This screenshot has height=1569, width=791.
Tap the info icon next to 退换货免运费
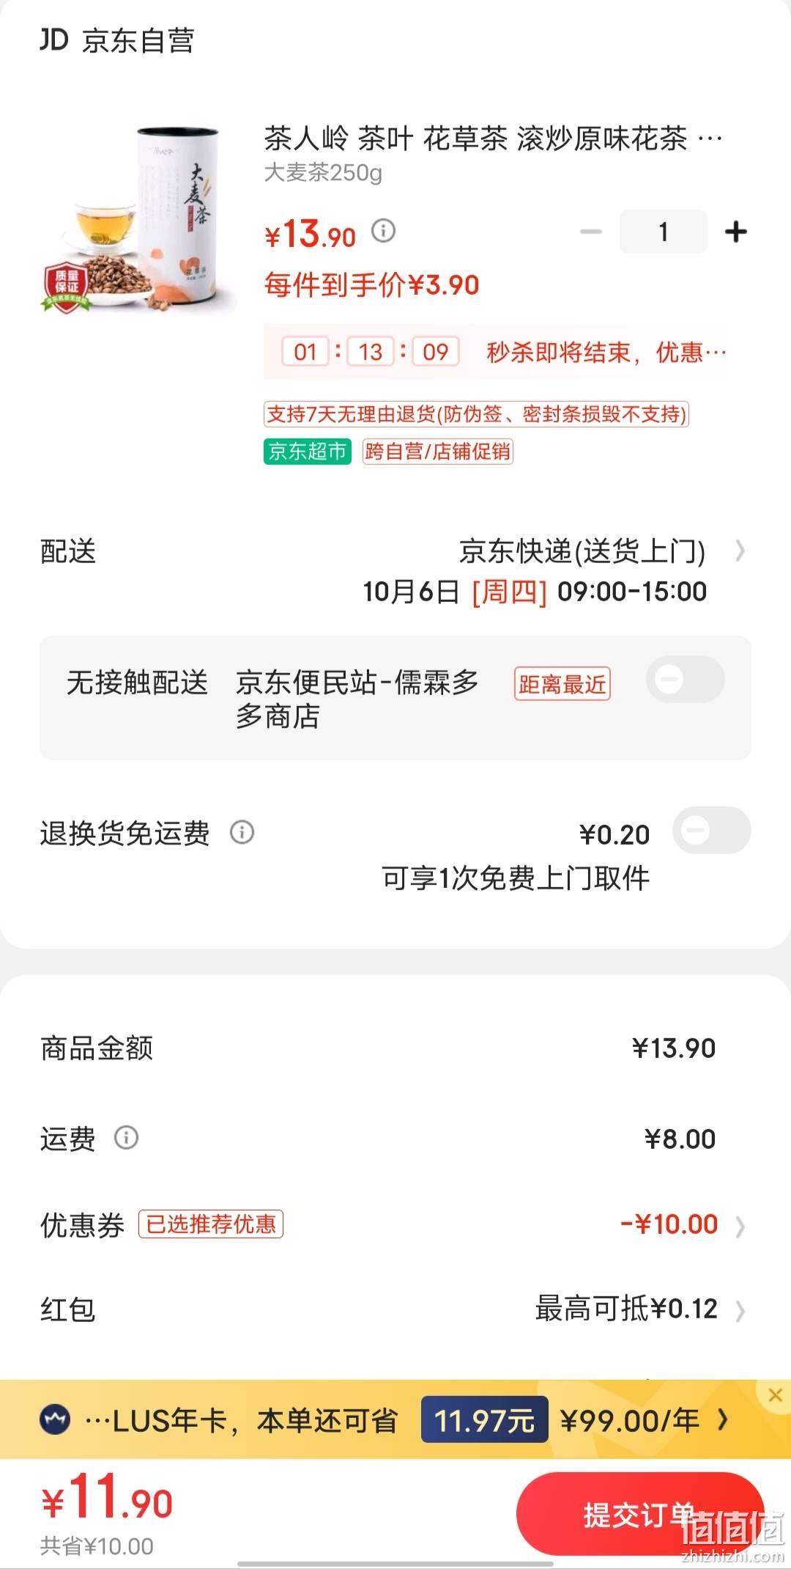pos(242,832)
